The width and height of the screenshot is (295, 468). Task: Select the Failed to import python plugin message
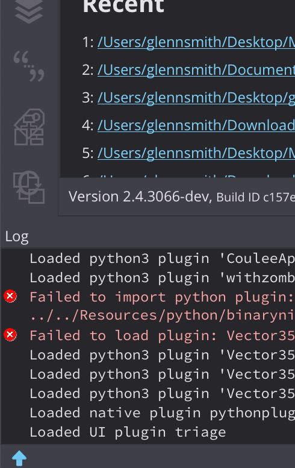coord(162,306)
